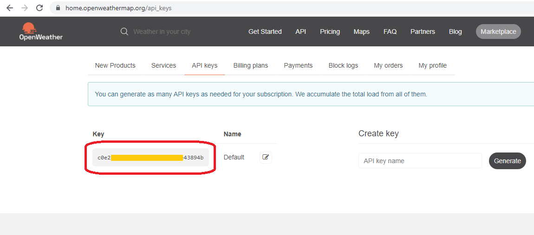Open the FAQ page

click(x=390, y=32)
